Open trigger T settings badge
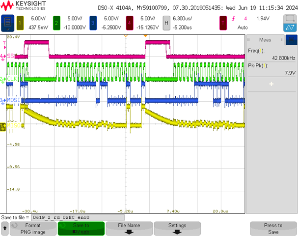The width and height of the screenshot is (298, 236). 223,23
